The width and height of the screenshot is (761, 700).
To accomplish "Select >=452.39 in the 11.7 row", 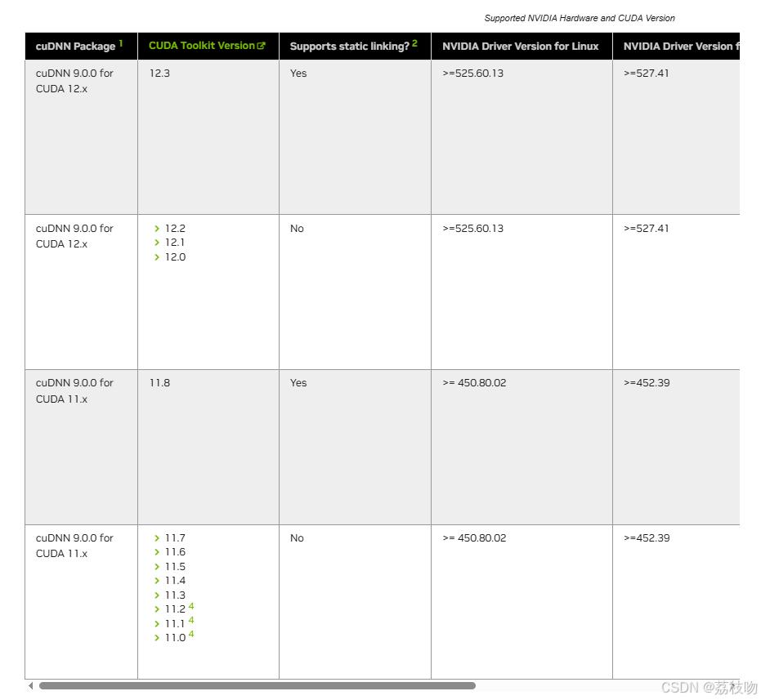I will click(x=647, y=538).
